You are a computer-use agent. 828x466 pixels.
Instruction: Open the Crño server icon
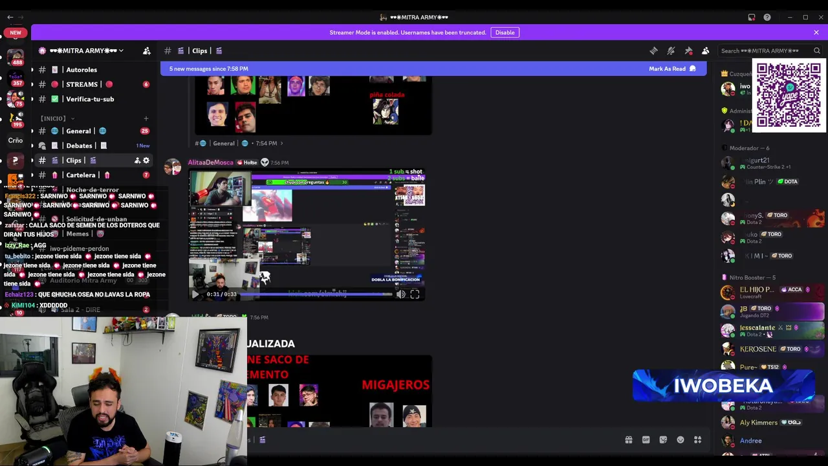pos(16,140)
